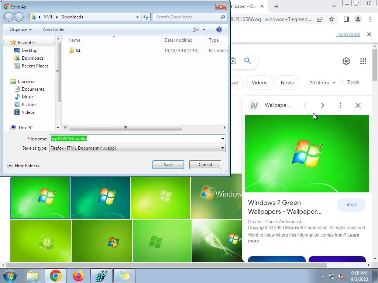Expand the File name dropdown arrow
This screenshot has width=378, height=283.
click(223, 139)
